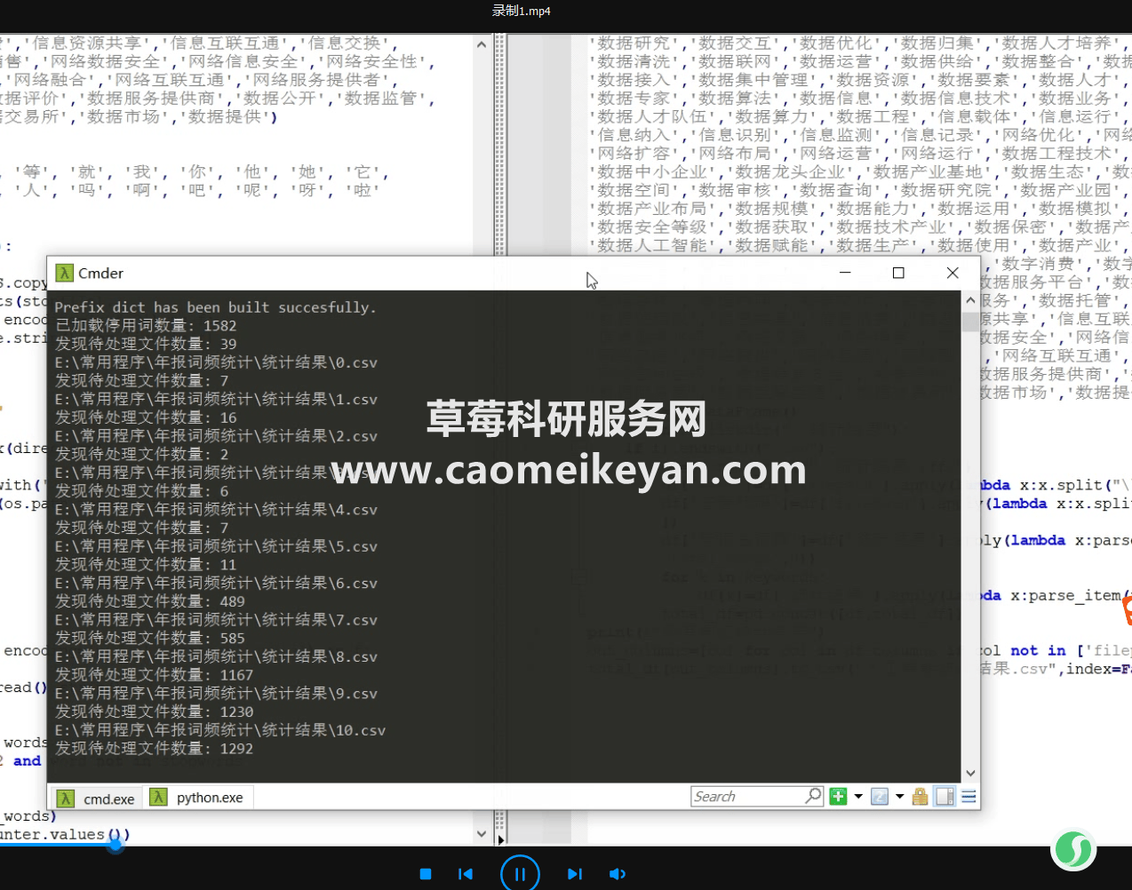The width and height of the screenshot is (1132, 890).
Task: Click the active console number icon
Action: (x=880, y=796)
